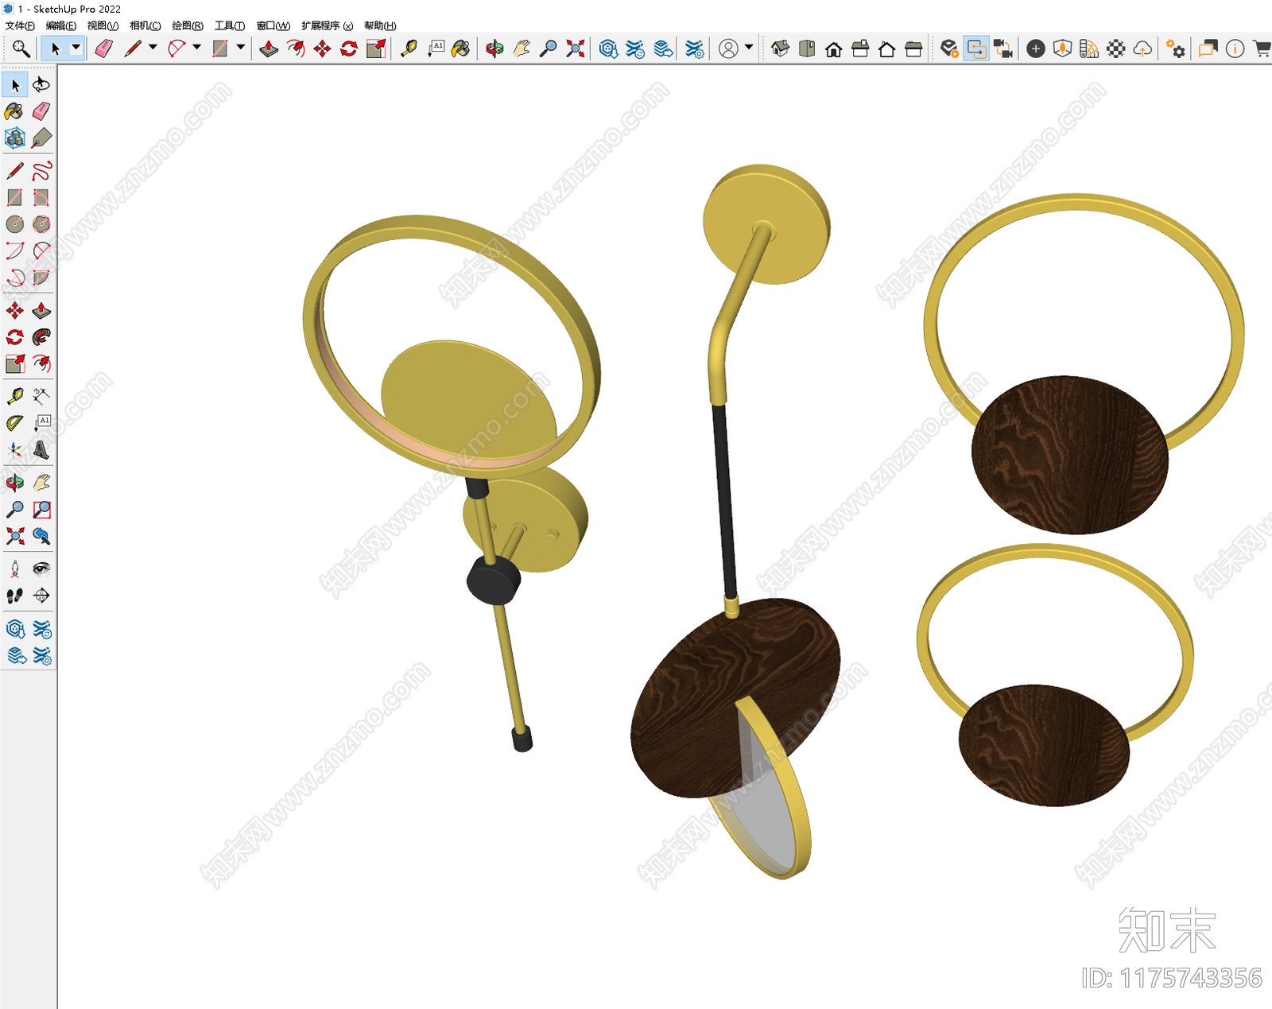Select the Lasso Select tool in left palette
Viewport: 1272px width, 1009px height.
pos(41,84)
